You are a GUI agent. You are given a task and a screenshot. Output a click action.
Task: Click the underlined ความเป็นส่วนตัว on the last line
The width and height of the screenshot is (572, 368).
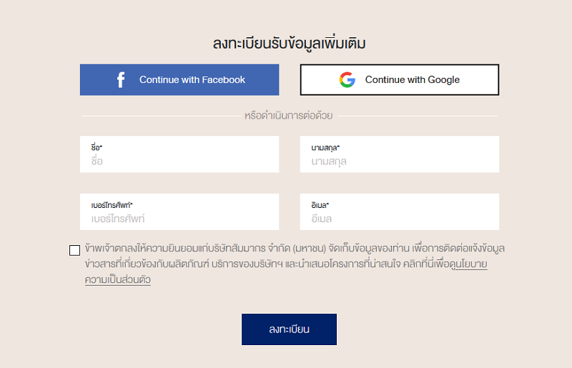(118, 279)
